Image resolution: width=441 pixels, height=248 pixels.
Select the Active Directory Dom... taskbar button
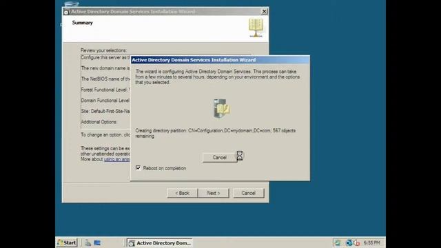[x=160, y=243]
